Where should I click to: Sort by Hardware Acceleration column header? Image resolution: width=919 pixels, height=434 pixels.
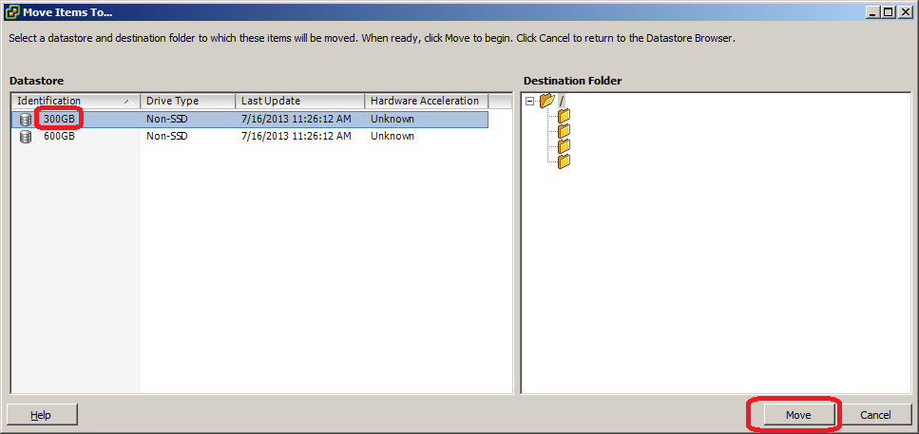pos(426,101)
